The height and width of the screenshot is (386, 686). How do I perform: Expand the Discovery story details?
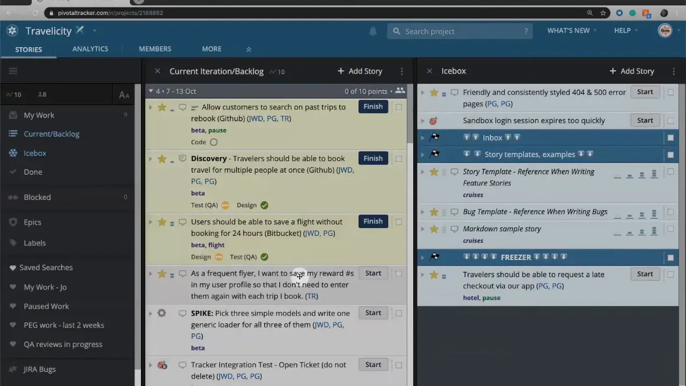[x=151, y=158]
